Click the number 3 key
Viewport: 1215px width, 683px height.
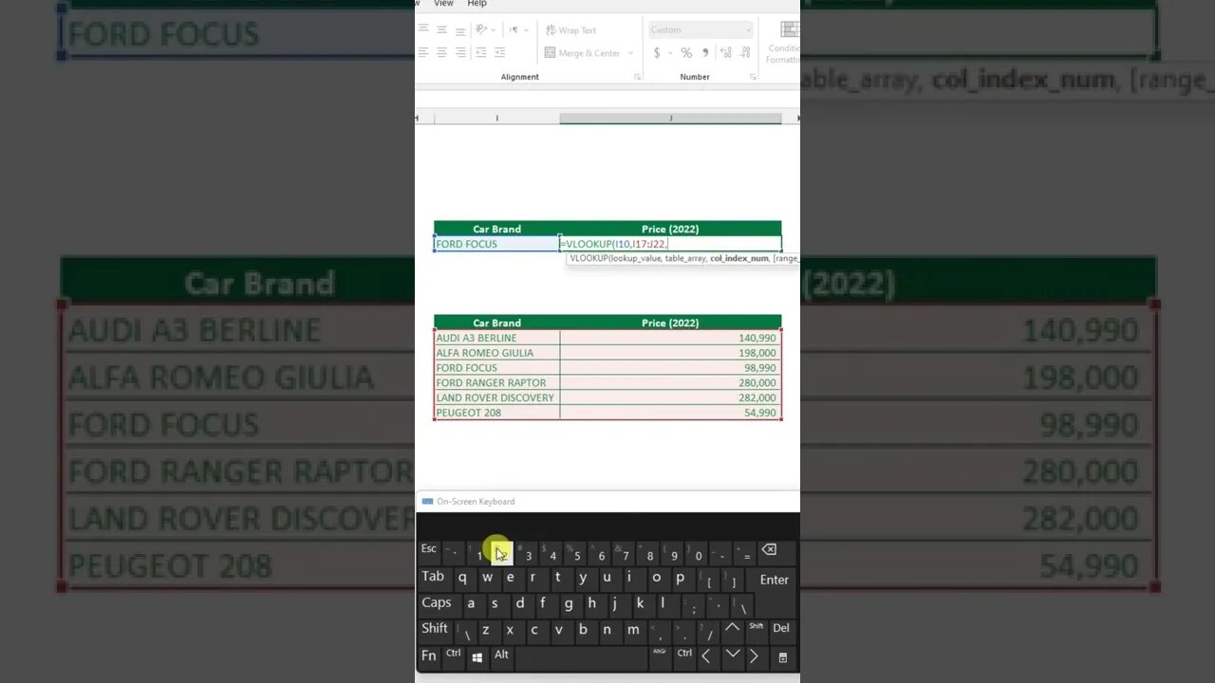(x=528, y=554)
